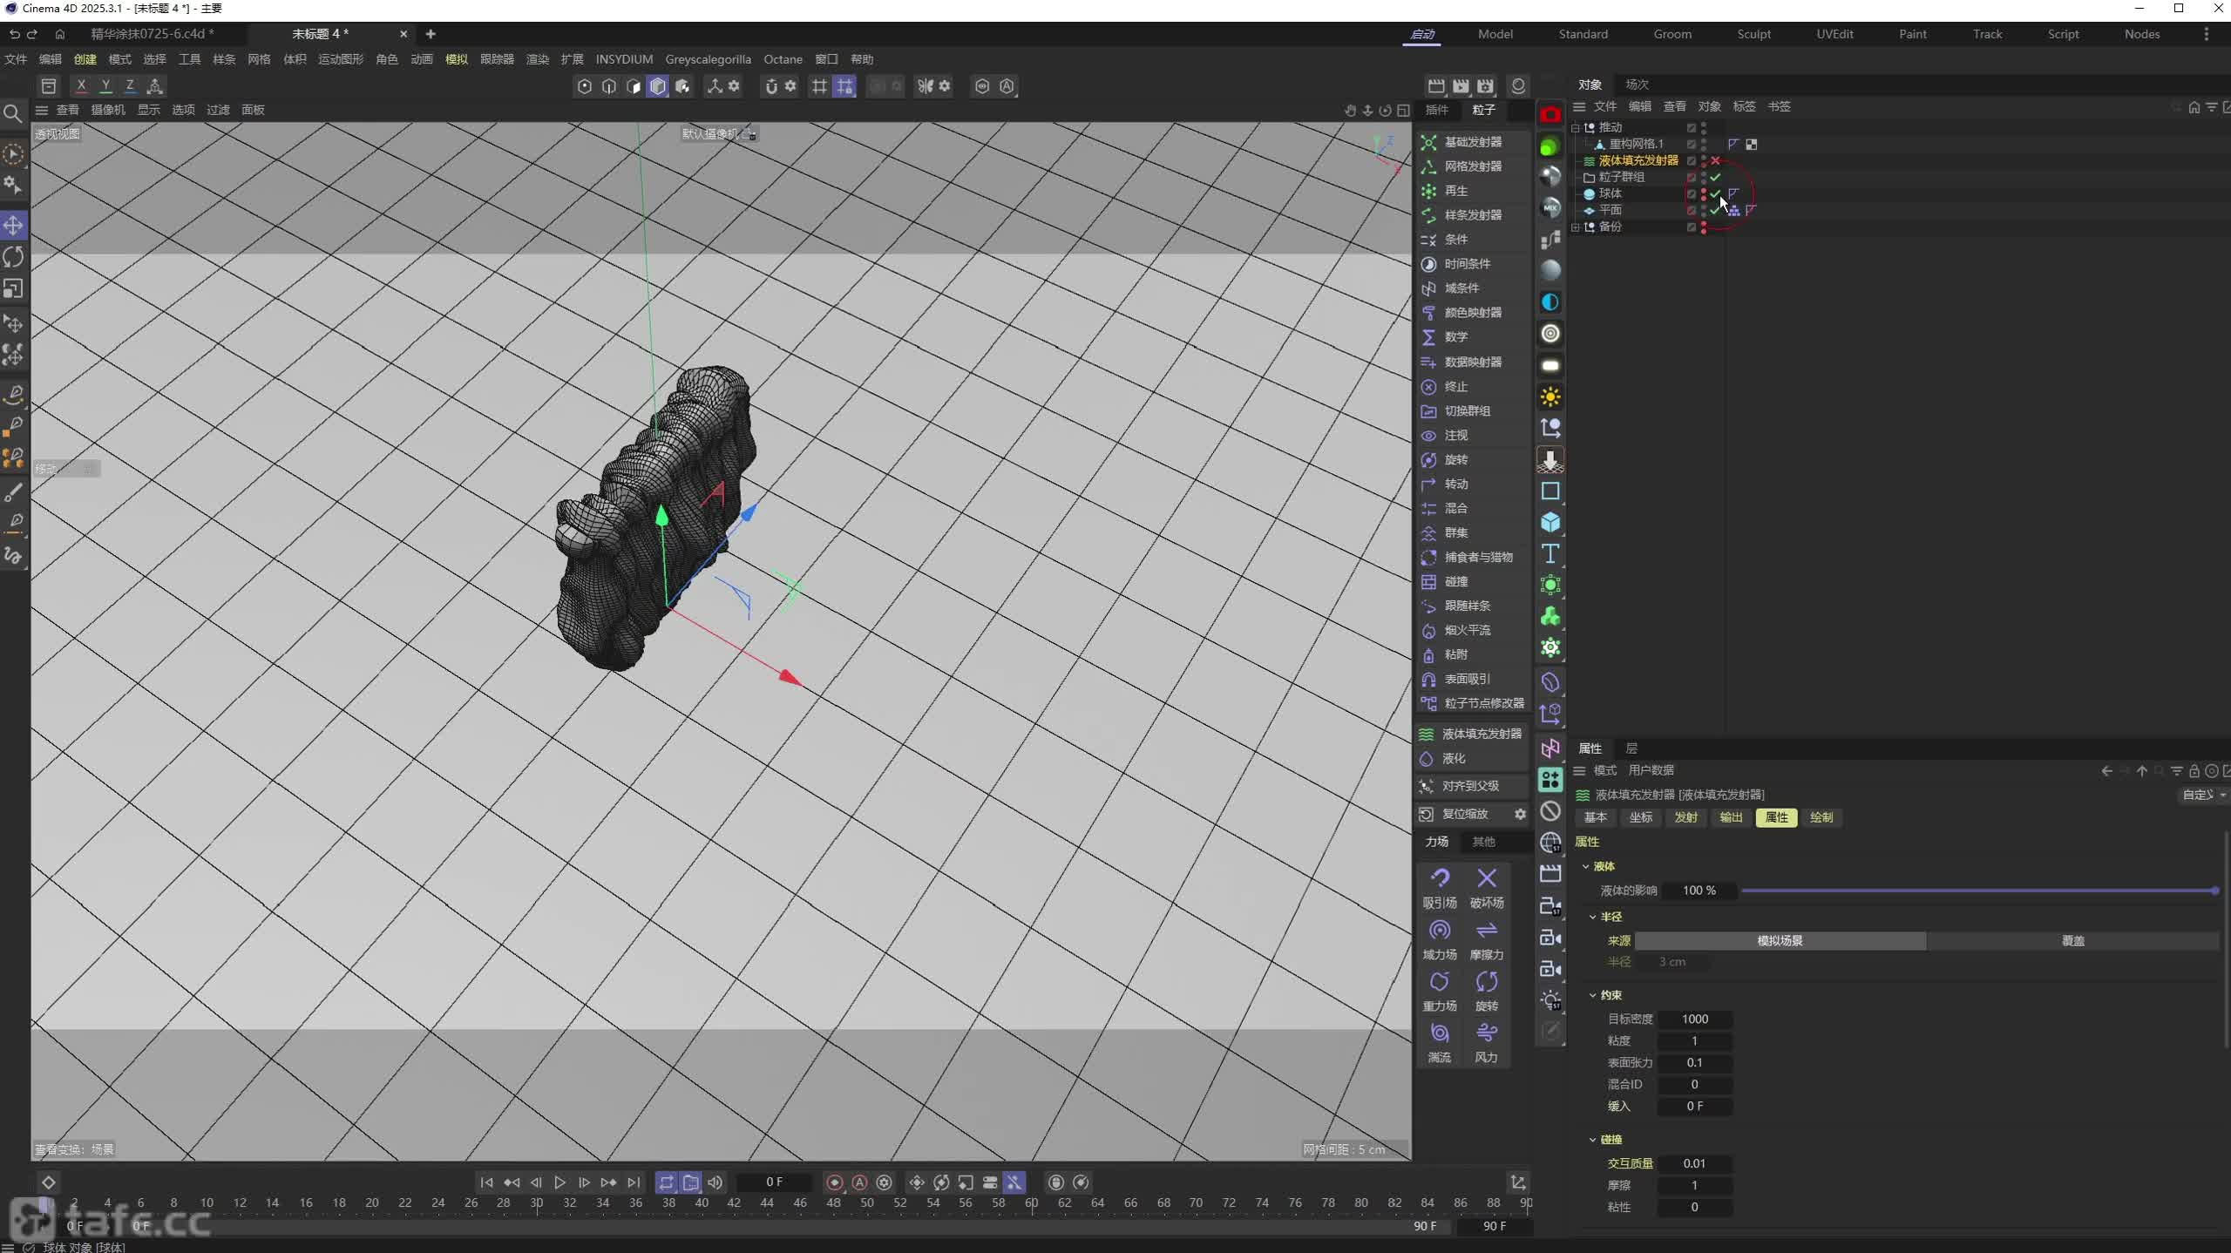Screen dimensions: 2231x1253
Task: Collapse the 约束 constraint section
Action: click(1592, 995)
